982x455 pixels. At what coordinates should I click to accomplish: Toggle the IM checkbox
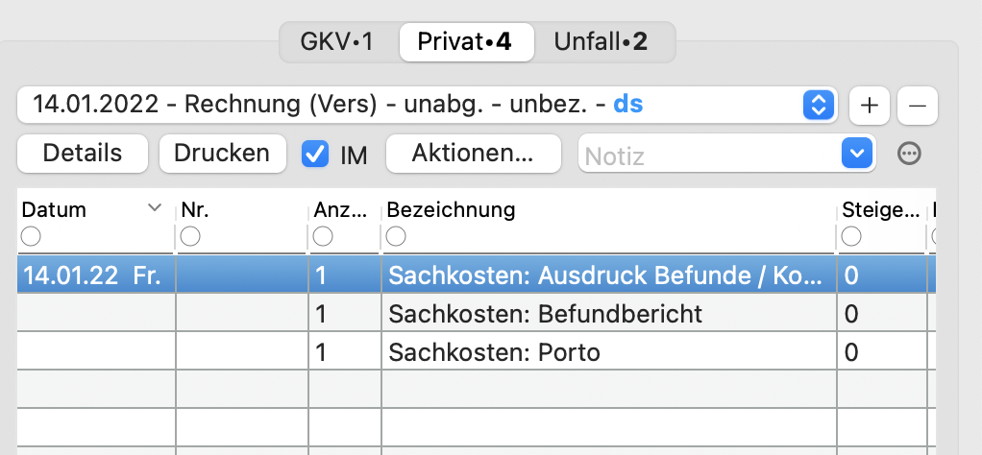(315, 154)
